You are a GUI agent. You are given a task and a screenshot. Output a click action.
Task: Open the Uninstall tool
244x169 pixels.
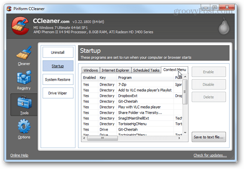click(x=58, y=53)
